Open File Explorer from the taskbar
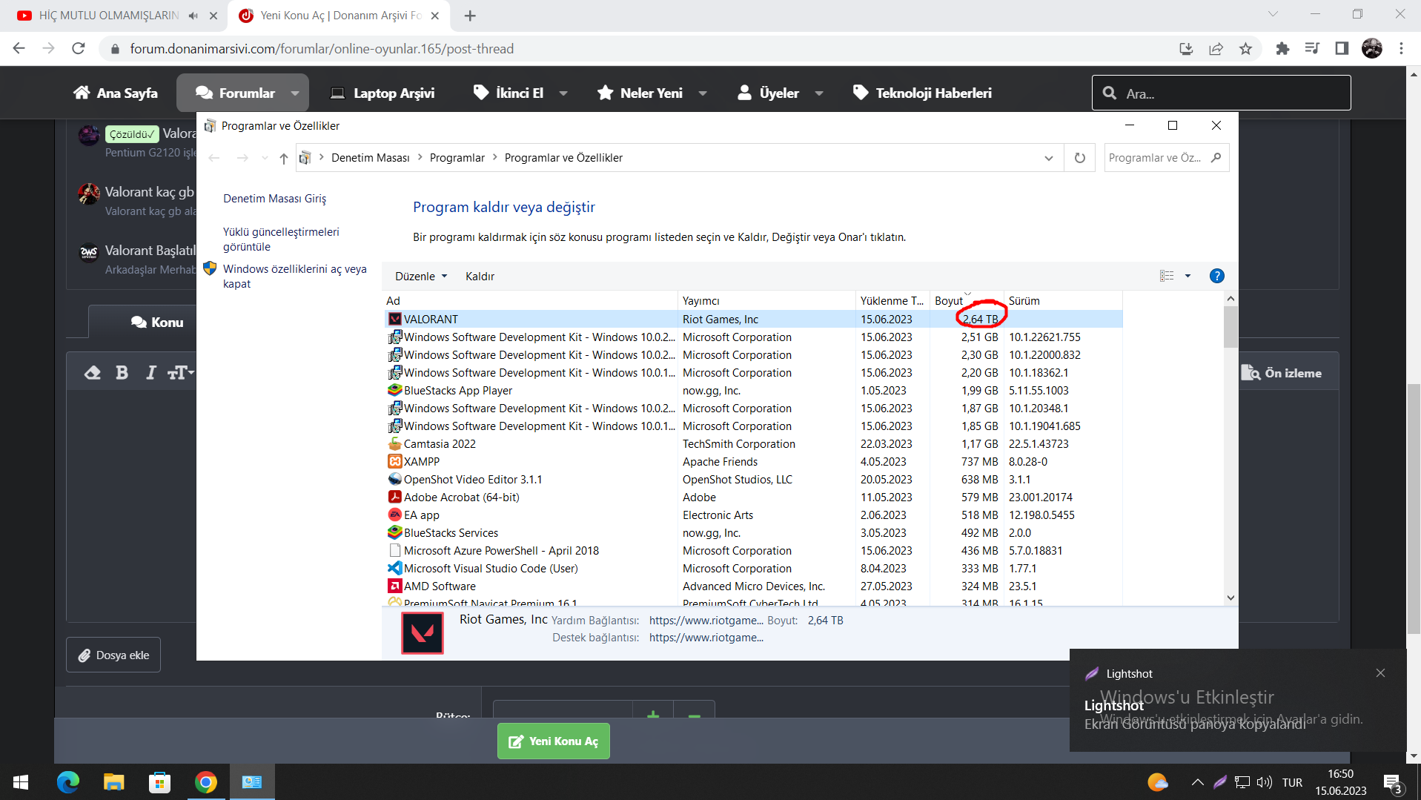 click(114, 781)
